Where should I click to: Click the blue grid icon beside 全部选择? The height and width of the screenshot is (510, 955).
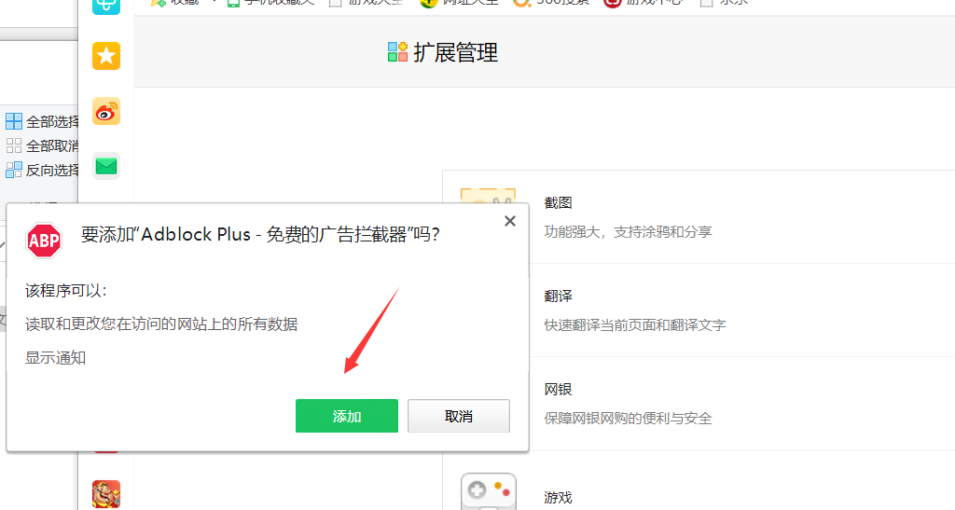[14, 121]
